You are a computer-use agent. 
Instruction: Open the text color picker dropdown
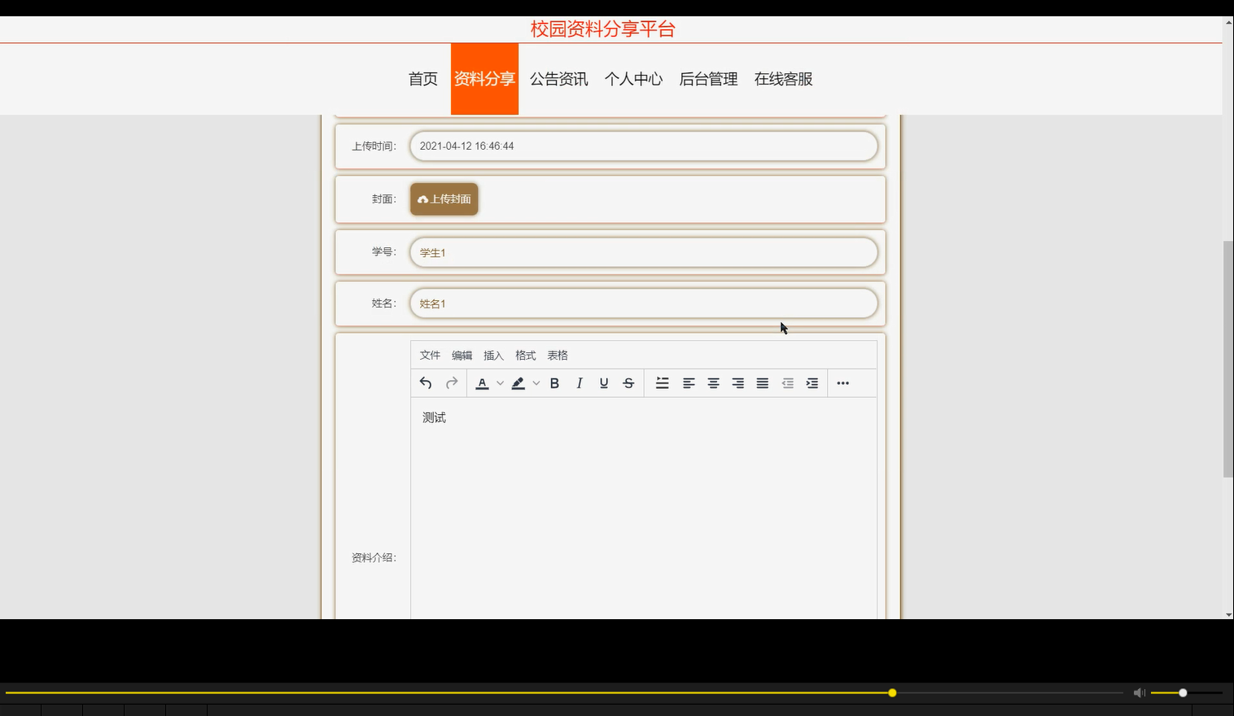pyautogui.click(x=500, y=382)
